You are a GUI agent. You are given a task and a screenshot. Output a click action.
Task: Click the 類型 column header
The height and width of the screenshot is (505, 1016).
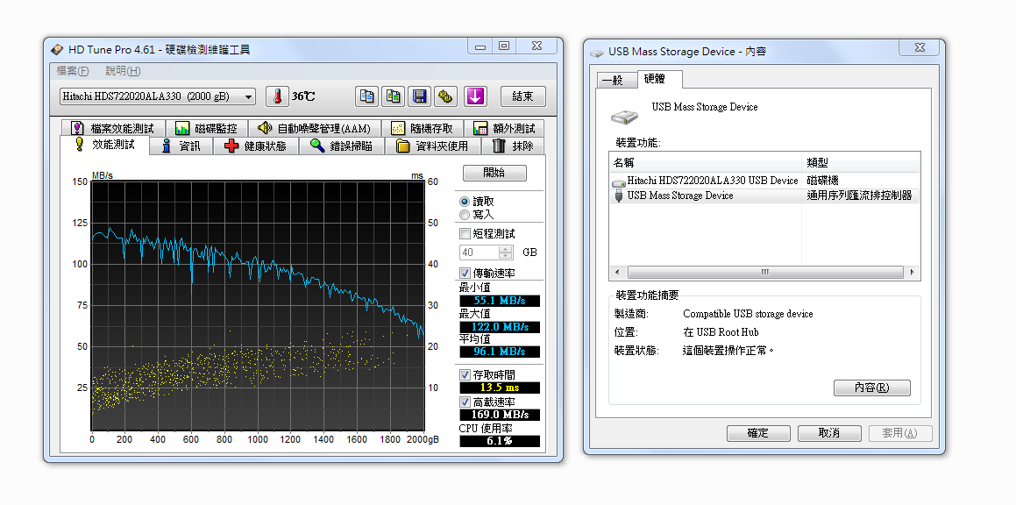click(x=861, y=163)
